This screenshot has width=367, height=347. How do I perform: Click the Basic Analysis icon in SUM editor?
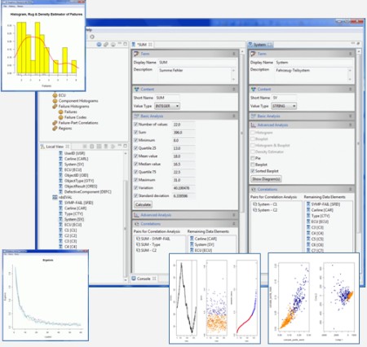(x=136, y=116)
